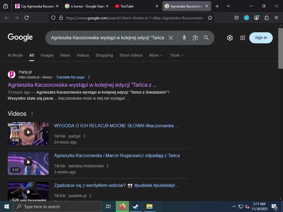This screenshot has height=212, width=283.
Task: Open Party.pl result headline link
Action: [82, 85]
